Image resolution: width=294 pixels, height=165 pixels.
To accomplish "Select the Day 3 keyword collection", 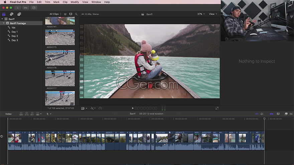I will 15,40.
